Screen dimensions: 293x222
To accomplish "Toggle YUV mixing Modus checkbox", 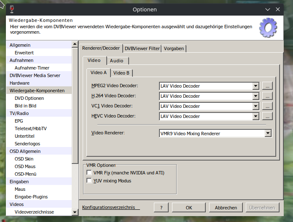I will tap(89, 181).
